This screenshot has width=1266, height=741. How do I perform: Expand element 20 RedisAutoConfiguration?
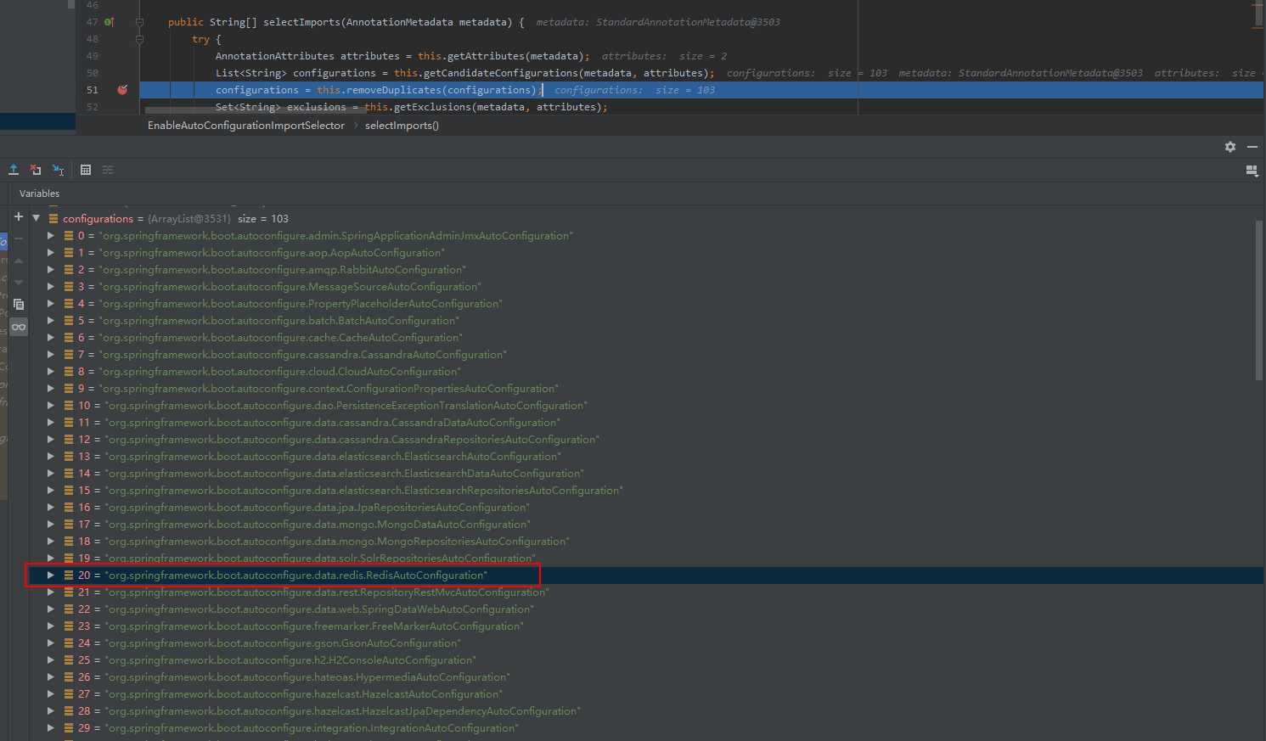(x=51, y=575)
